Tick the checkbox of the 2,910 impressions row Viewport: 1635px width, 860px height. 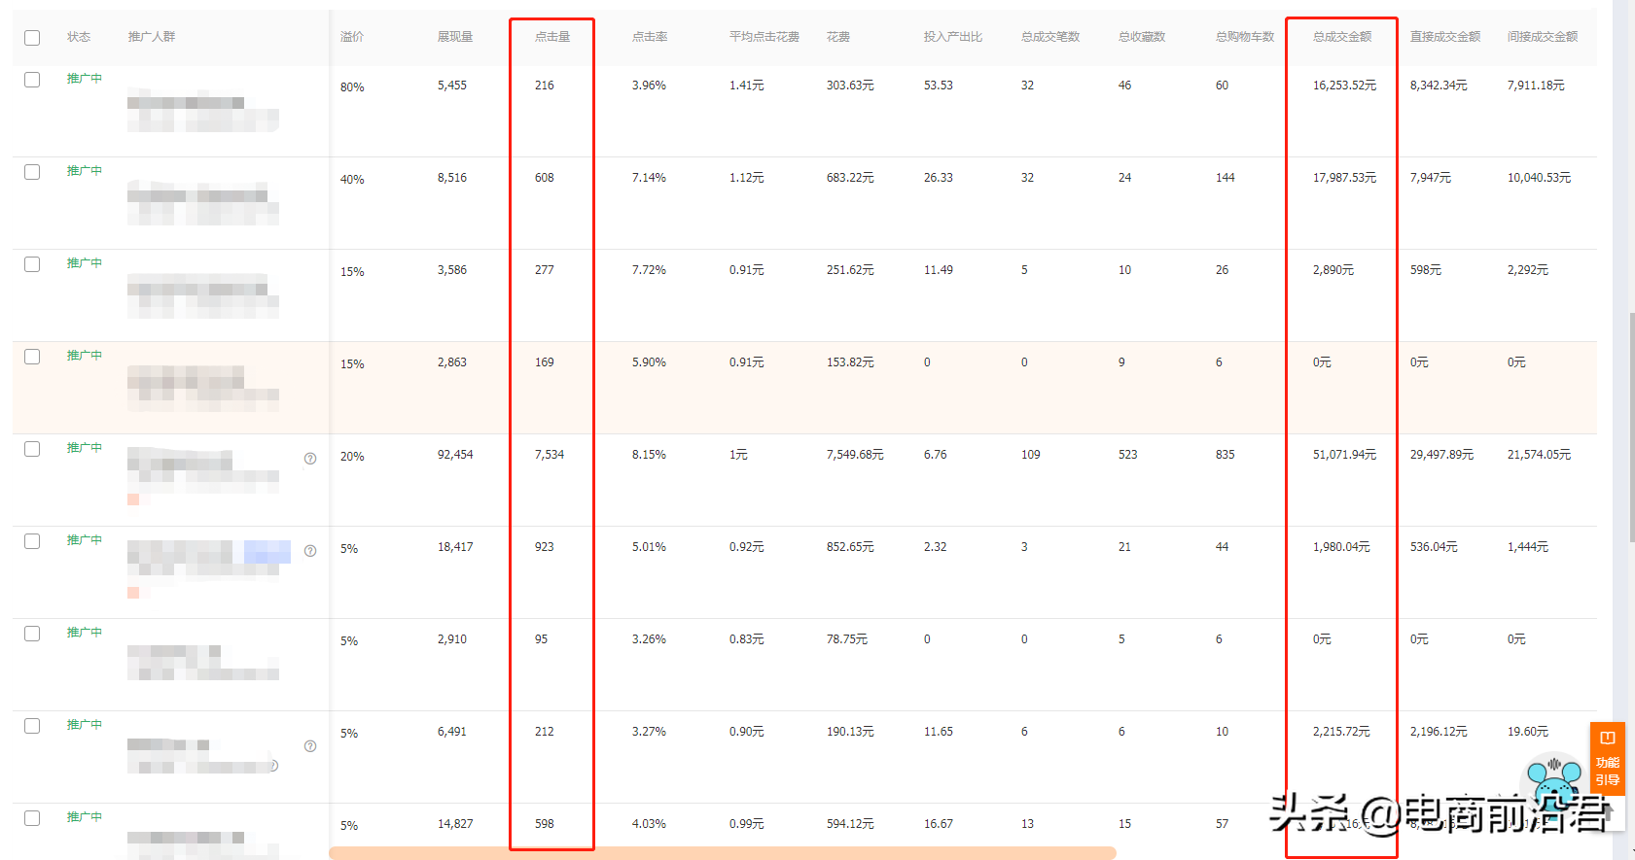pyautogui.click(x=32, y=634)
